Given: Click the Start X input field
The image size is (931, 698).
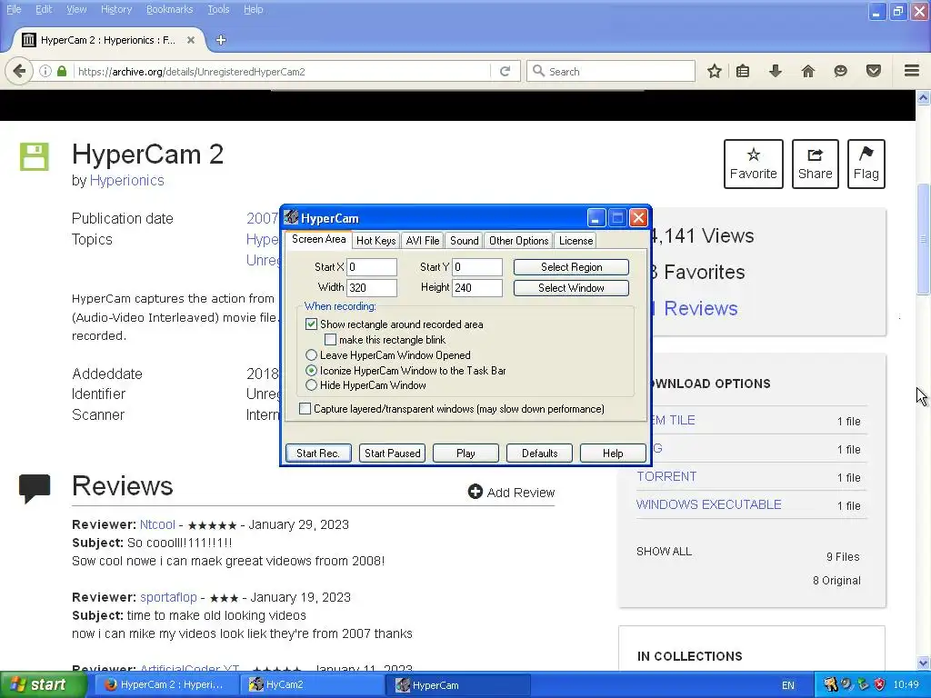Looking at the screenshot, I should pos(372,267).
